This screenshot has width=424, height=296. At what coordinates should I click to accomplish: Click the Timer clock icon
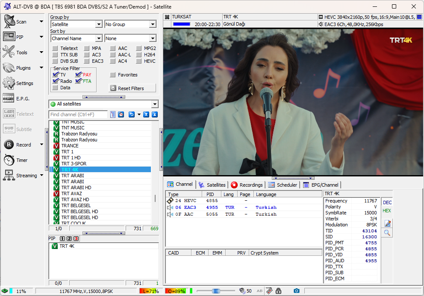[x=9, y=160]
